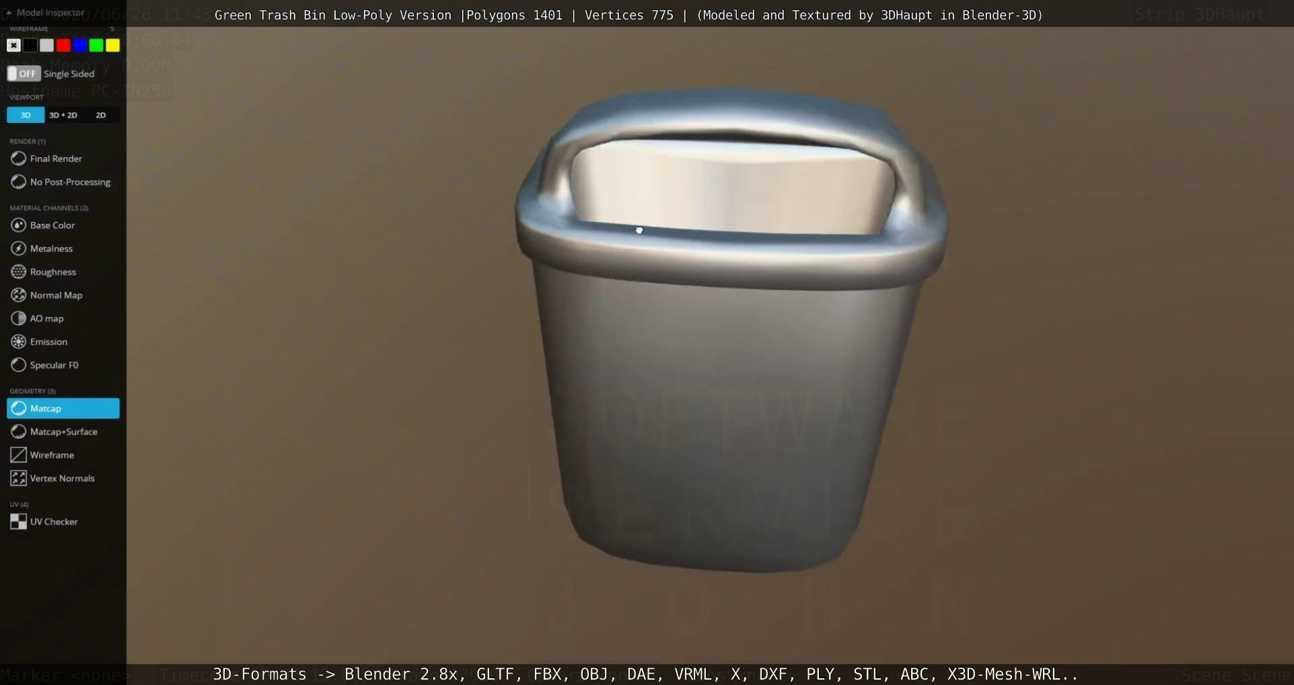This screenshot has height=685, width=1294.
Task: Select the Vertex Normals label
Action: point(62,479)
